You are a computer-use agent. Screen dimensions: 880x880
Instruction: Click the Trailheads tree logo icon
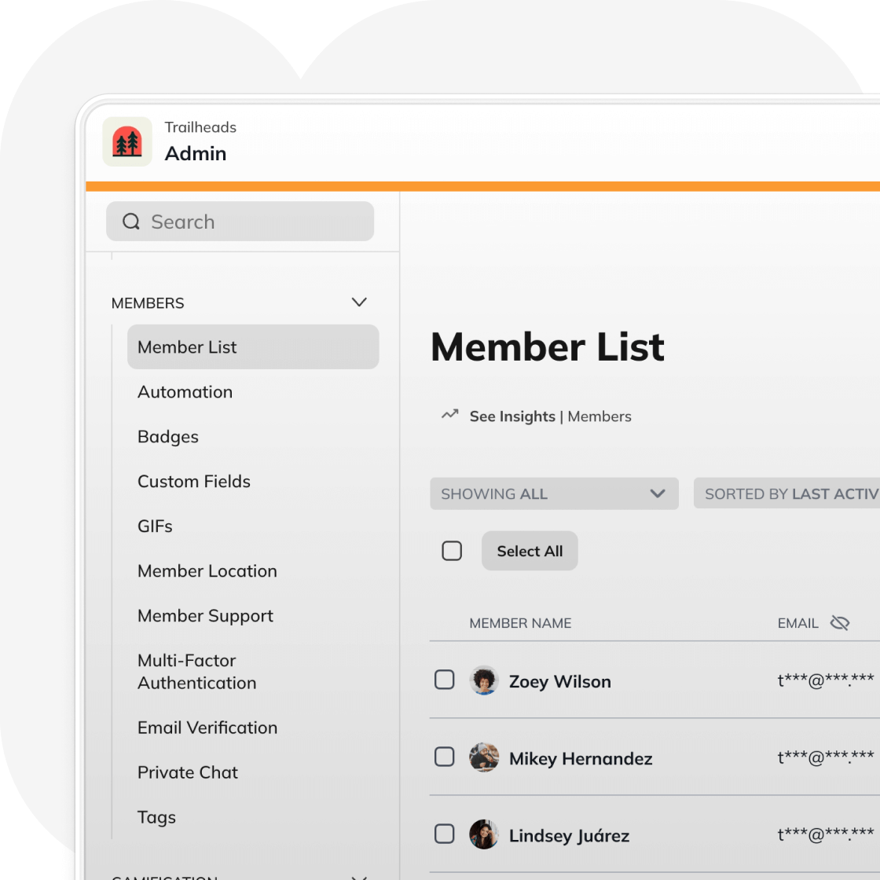tap(126, 141)
